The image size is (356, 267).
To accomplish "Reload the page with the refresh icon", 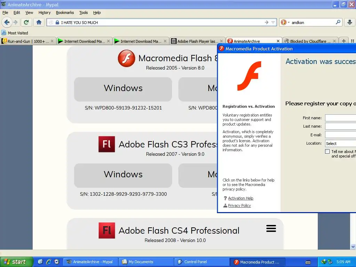I will tap(26, 22).
